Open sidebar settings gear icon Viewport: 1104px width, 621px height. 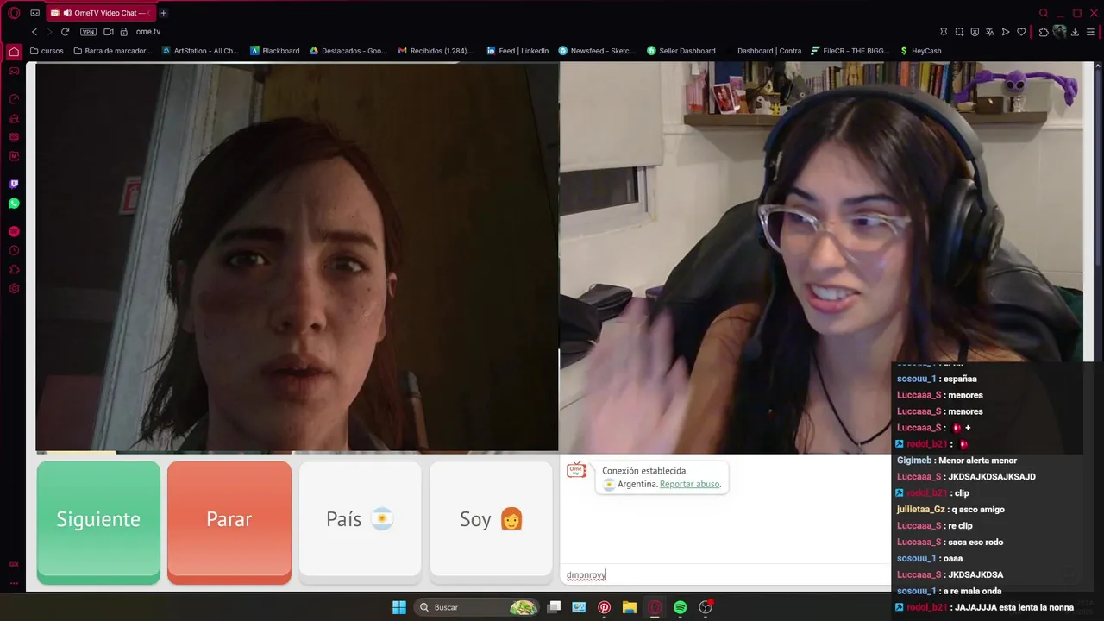14,288
